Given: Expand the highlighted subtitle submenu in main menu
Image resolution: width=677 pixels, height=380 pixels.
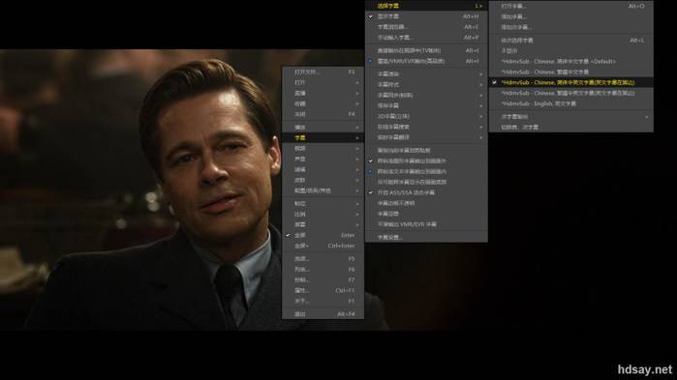Looking at the screenshot, I should [323, 138].
